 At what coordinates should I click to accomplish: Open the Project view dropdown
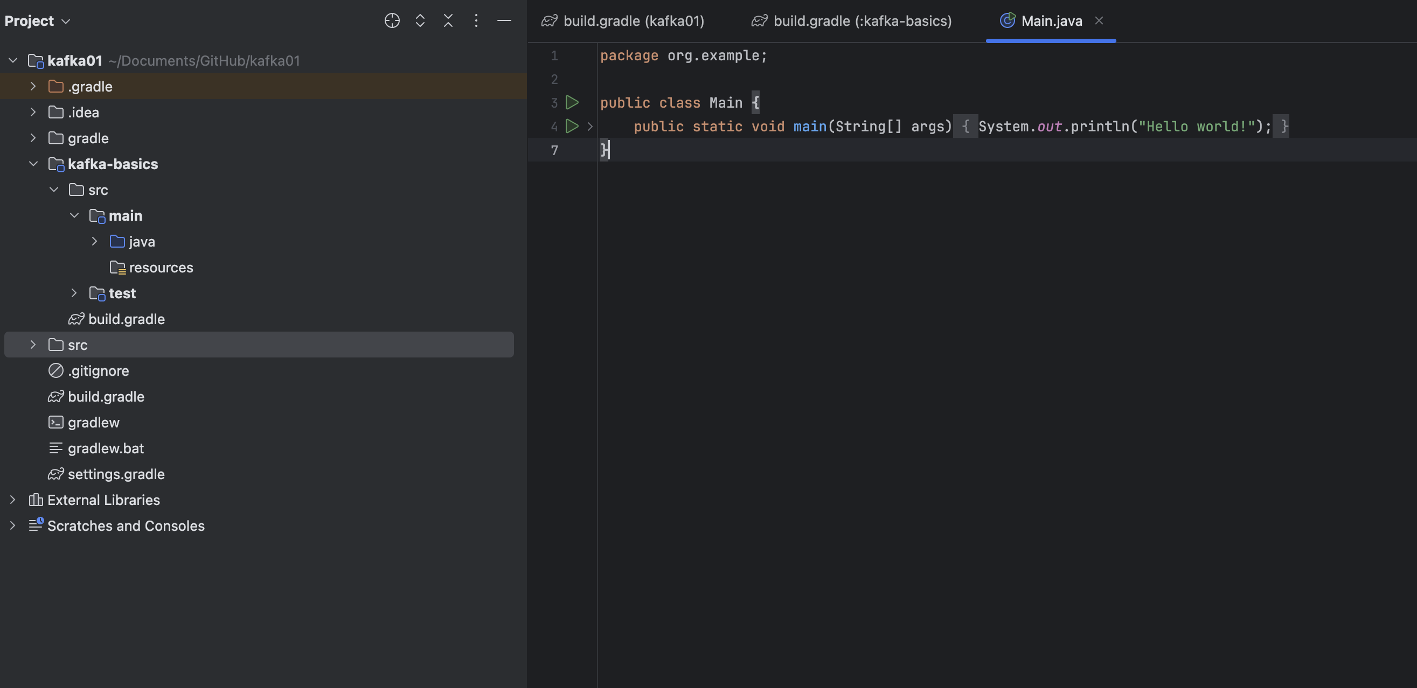(x=37, y=21)
